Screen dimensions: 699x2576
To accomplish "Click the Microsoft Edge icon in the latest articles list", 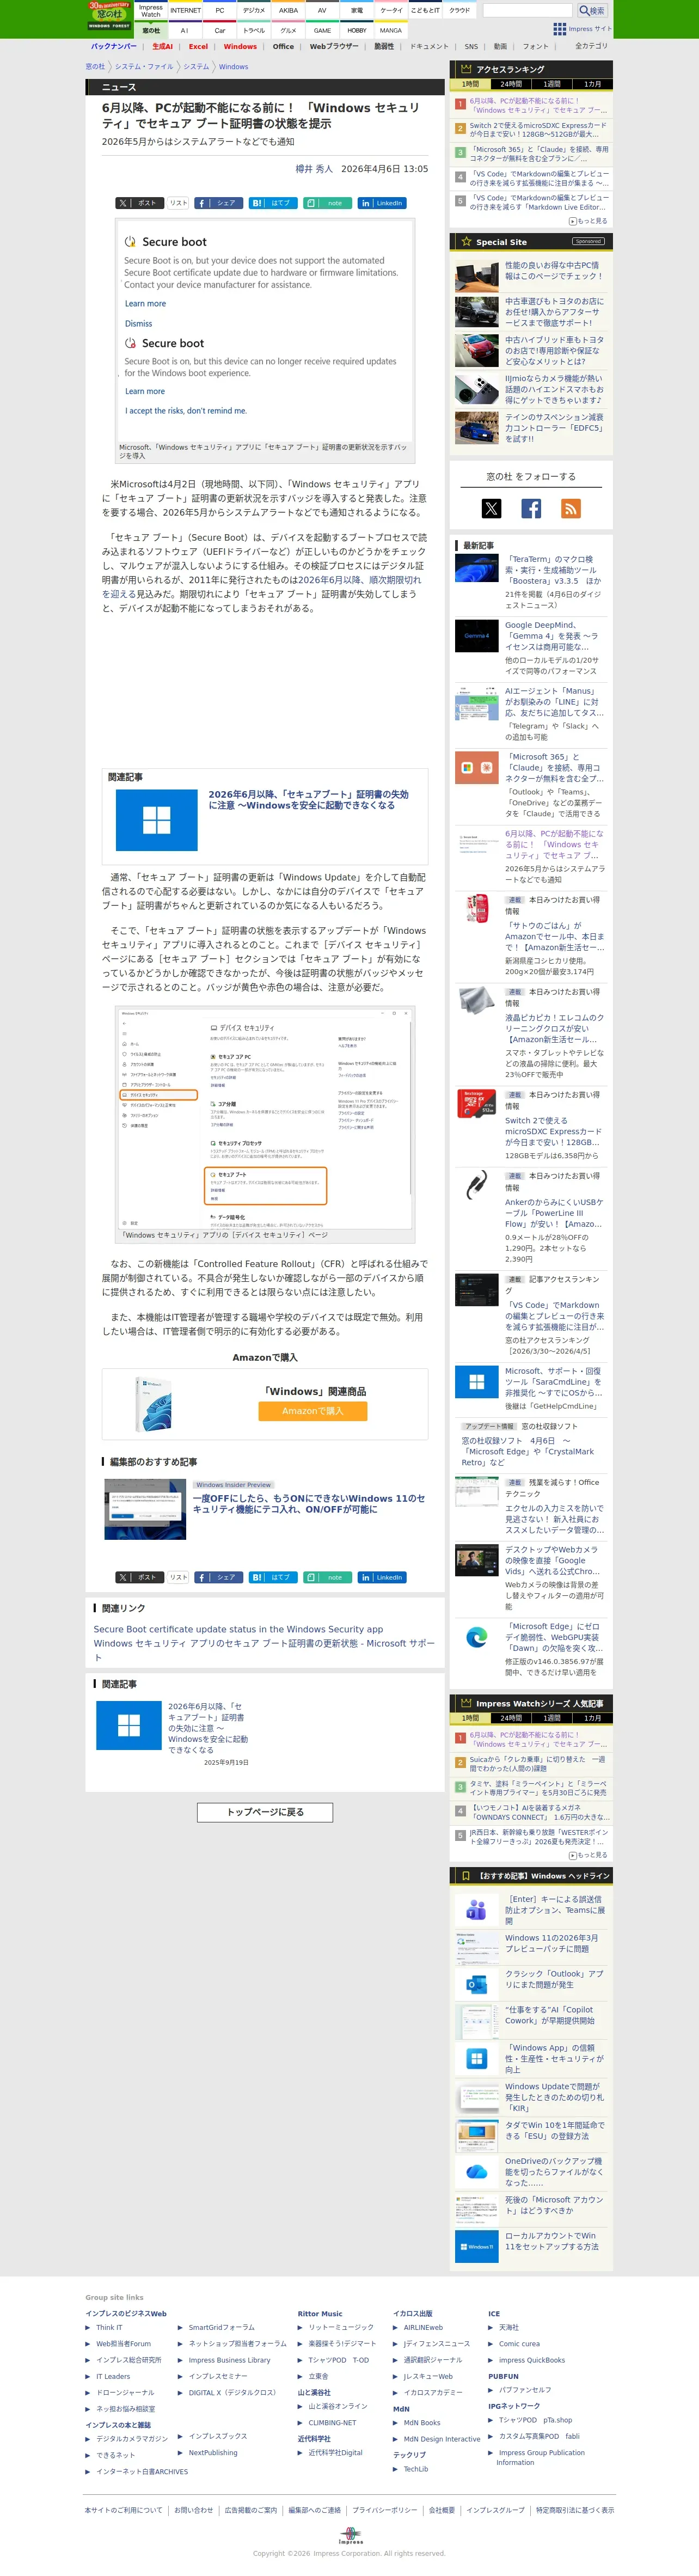I will [x=477, y=1637].
